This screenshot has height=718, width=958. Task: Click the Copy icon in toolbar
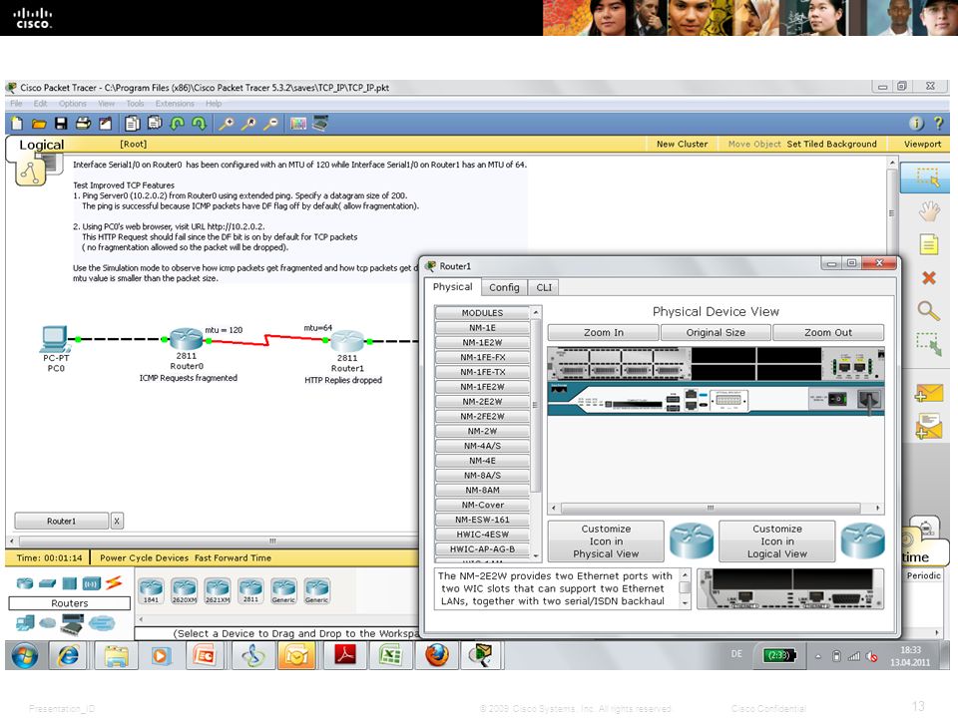(132, 124)
